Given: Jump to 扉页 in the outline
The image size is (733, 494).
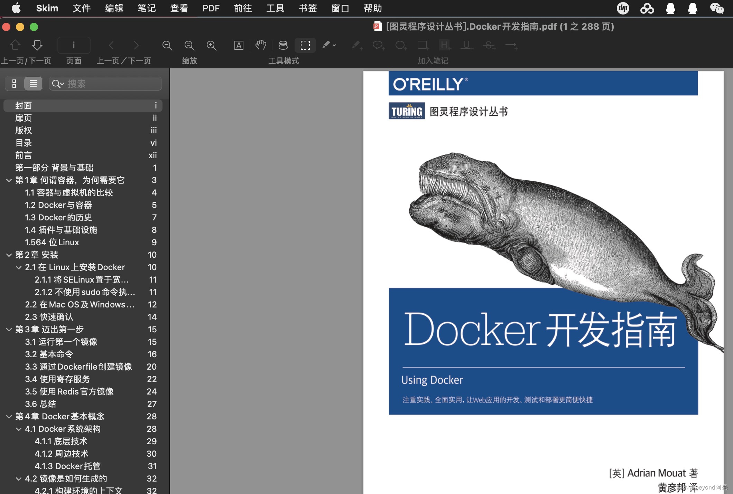Looking at the screenshot, I should pyautogui.click(x=83, y=118).
